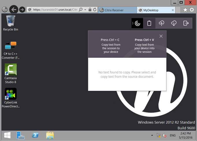The height and width of the screenshot is (141, 197).
Task: Click the 'No text found to copy' message
Action: point(127,74)
